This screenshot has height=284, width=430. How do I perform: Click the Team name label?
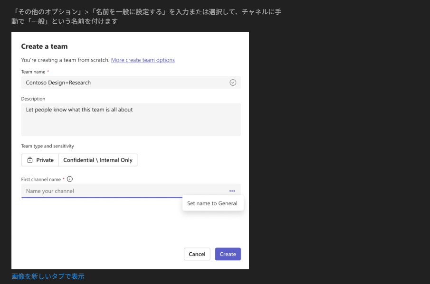[x=33, y=72]
